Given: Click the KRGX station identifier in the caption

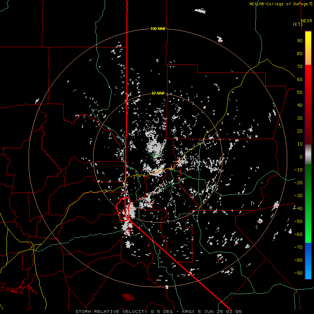Looking at the screenshot, I should coord(189,312).
